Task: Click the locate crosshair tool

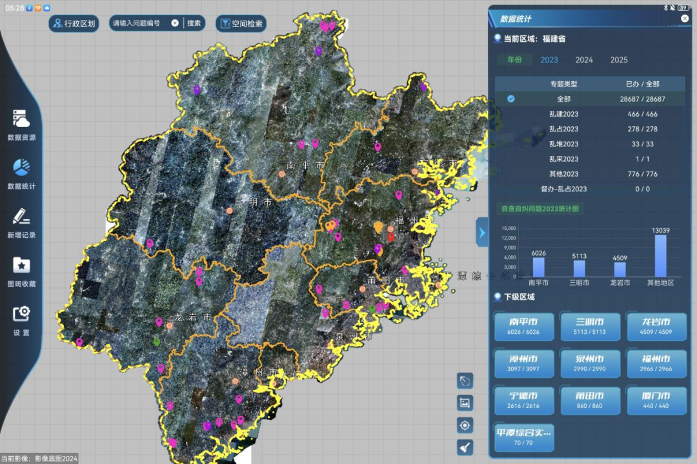Action: click(x=465, y=425)
